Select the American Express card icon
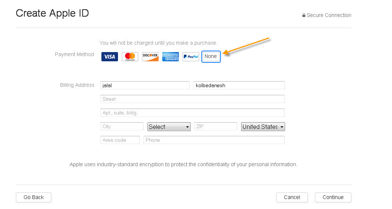 point(170,56)
